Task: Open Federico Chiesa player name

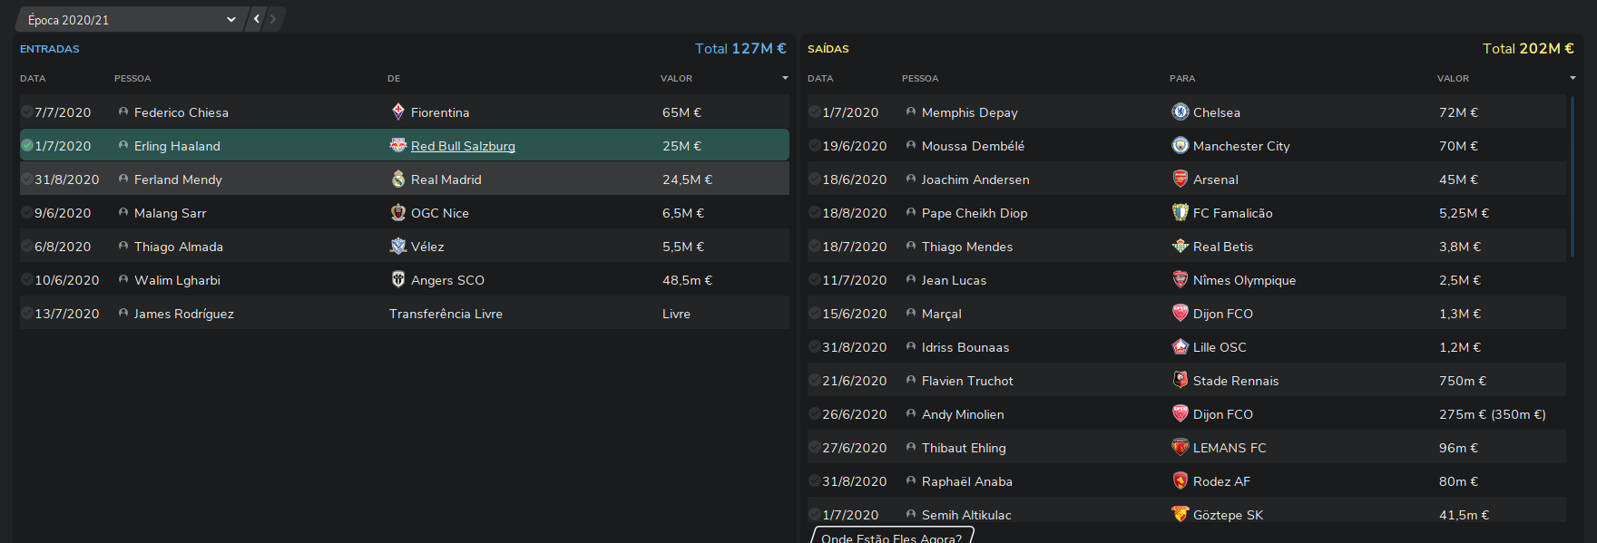Action: point(181,112)
